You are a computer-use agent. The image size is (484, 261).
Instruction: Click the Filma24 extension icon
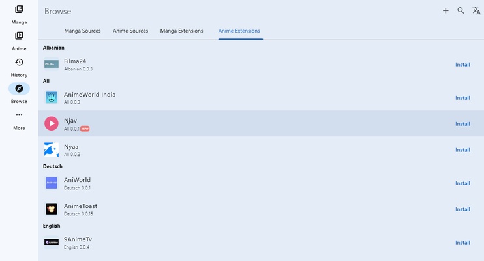click(x=52, y=64)
